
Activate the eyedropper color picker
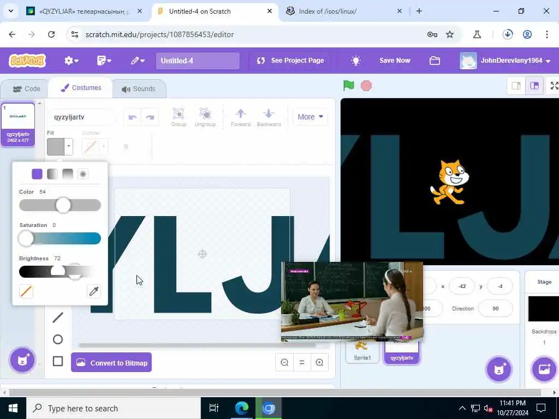coord(94,291)
